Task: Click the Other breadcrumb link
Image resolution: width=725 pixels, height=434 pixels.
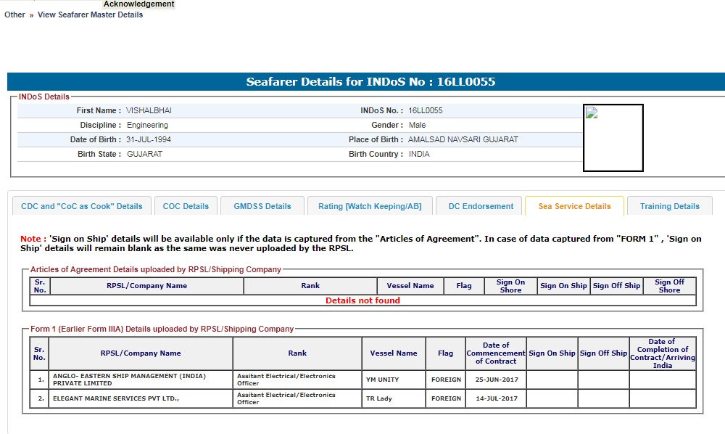Action: click(14, 15)
